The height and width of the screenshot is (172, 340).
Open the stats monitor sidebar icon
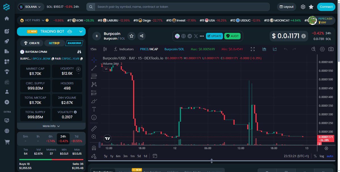[7, 120]
